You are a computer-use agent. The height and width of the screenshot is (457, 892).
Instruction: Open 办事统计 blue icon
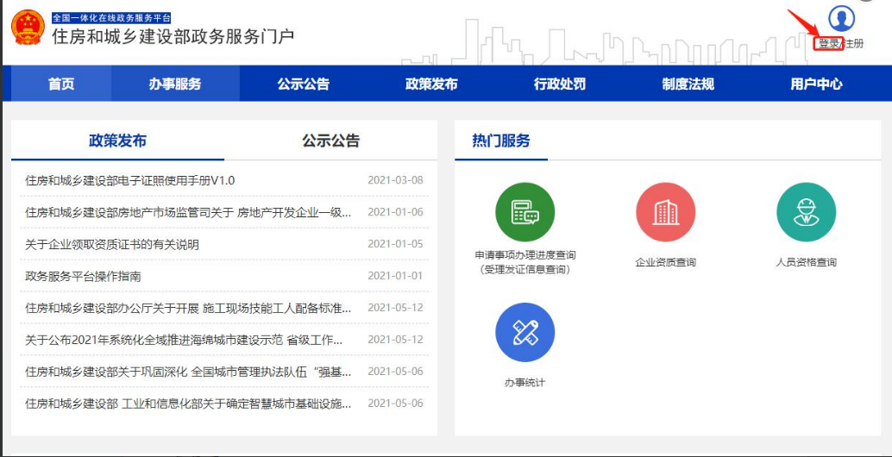[525, 332]
